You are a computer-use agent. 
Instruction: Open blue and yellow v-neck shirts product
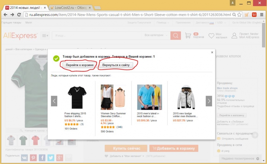click(150, 97)
